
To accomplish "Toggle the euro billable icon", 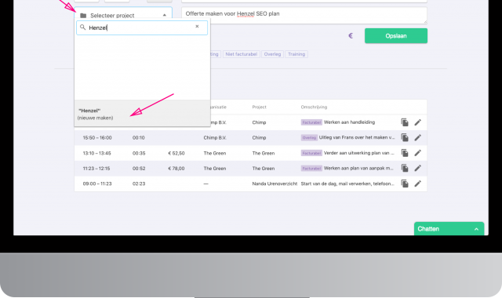I will coord(351,36).
